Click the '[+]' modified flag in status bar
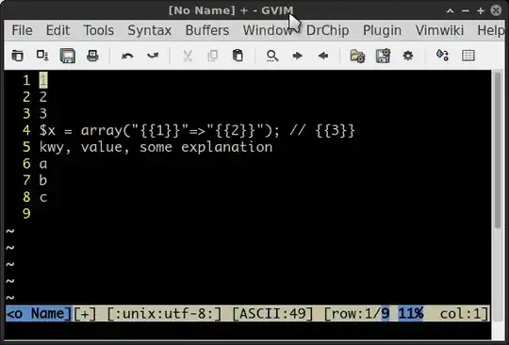Screen dimensions: 509x345 pyautogui.click(x=85, y=314)
